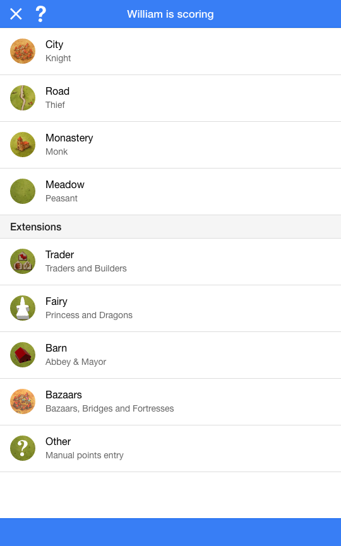Tap the red Barn icon
The height and width of the screenshot is (546, 341).
click(x=23, y=355)
